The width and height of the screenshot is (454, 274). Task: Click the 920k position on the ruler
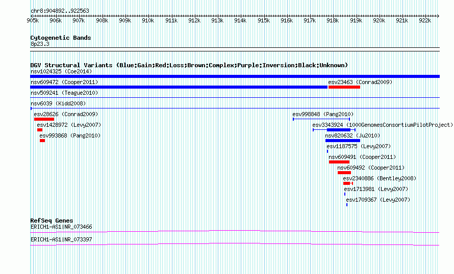pos(379,20)
